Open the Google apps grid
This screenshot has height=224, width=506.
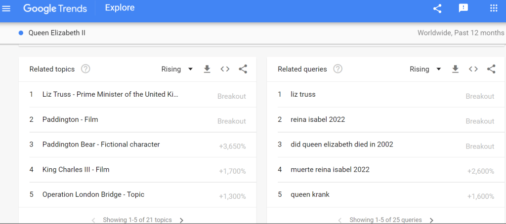tap(494, 8)
